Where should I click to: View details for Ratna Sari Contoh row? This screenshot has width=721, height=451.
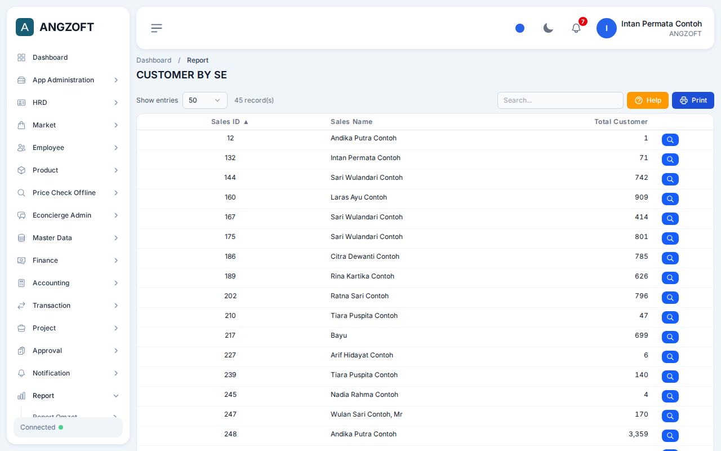(670, 298)
